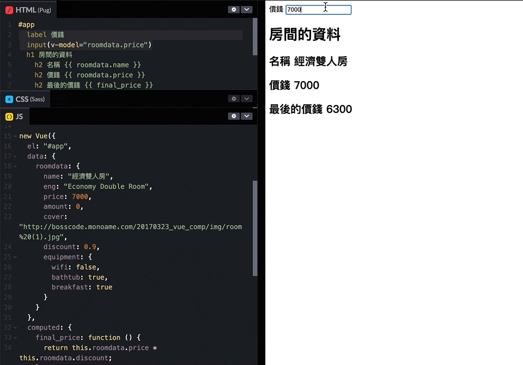The width and height of the screenshot is (523, 365).
Task: Click the 'h2 最後的價錢 {{ final_price }}' line
Action: click(x=94, y=85)
